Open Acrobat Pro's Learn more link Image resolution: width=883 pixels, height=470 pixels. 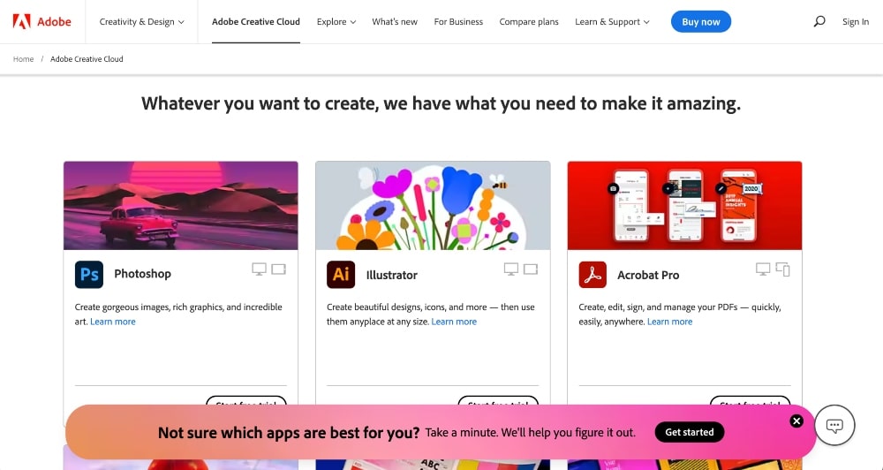click(669, 322)
